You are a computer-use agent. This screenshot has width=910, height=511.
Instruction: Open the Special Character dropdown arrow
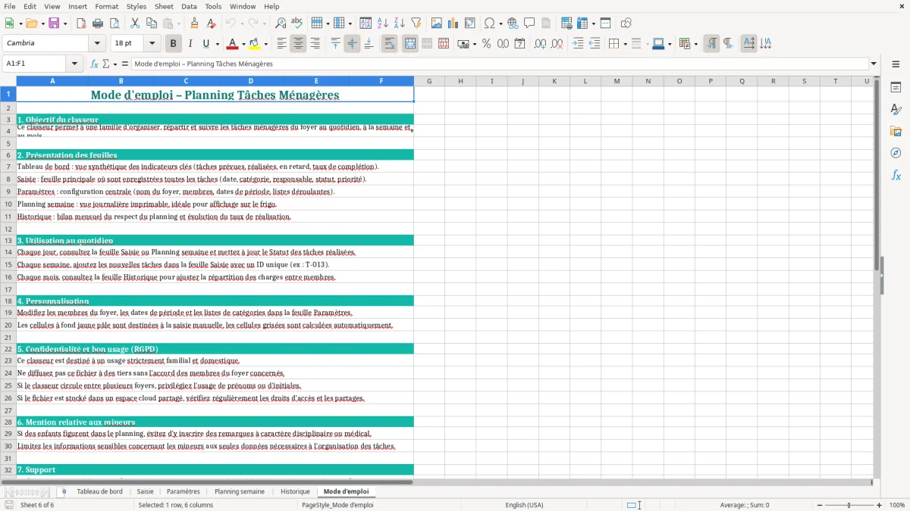click(500, 23)
